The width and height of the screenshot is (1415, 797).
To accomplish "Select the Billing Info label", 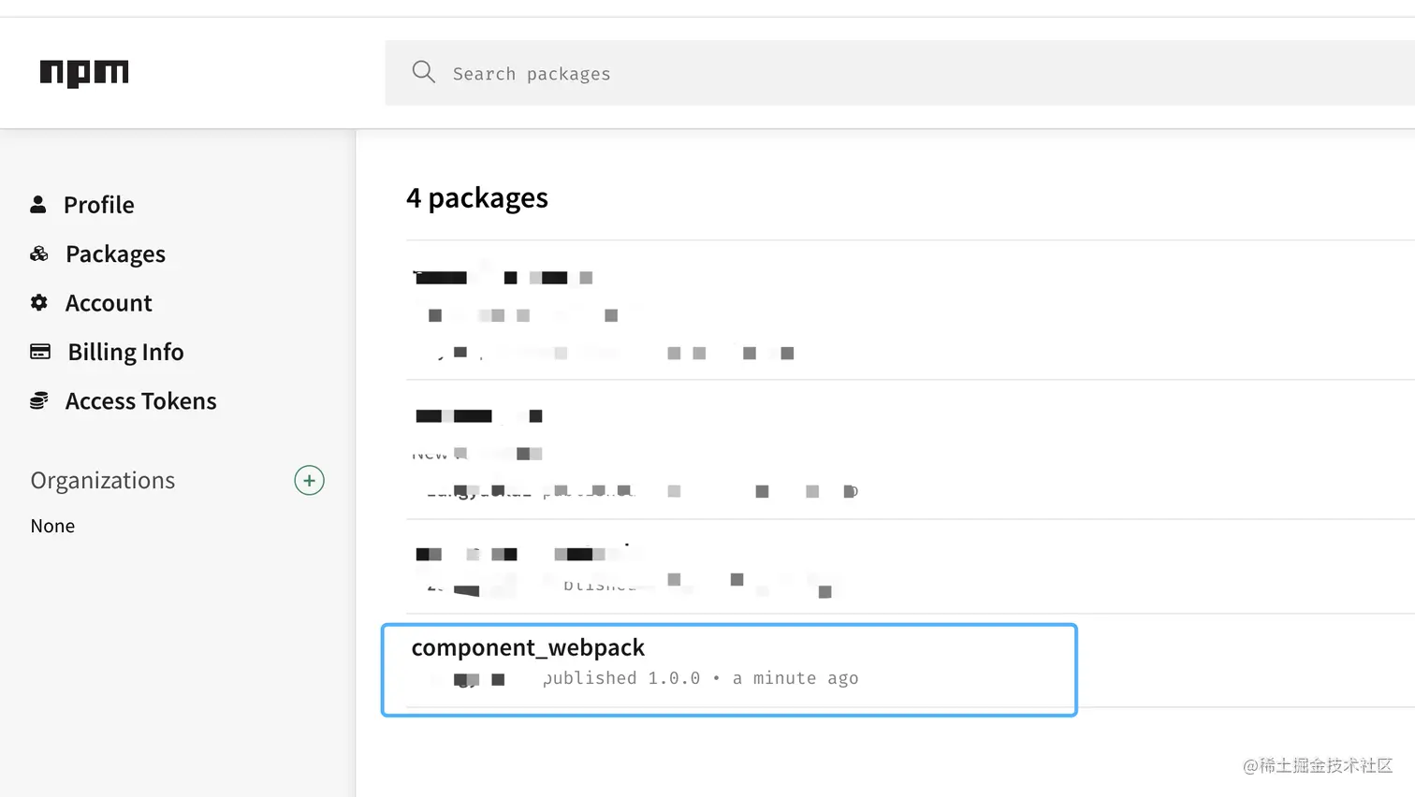I will coord(125,353).
